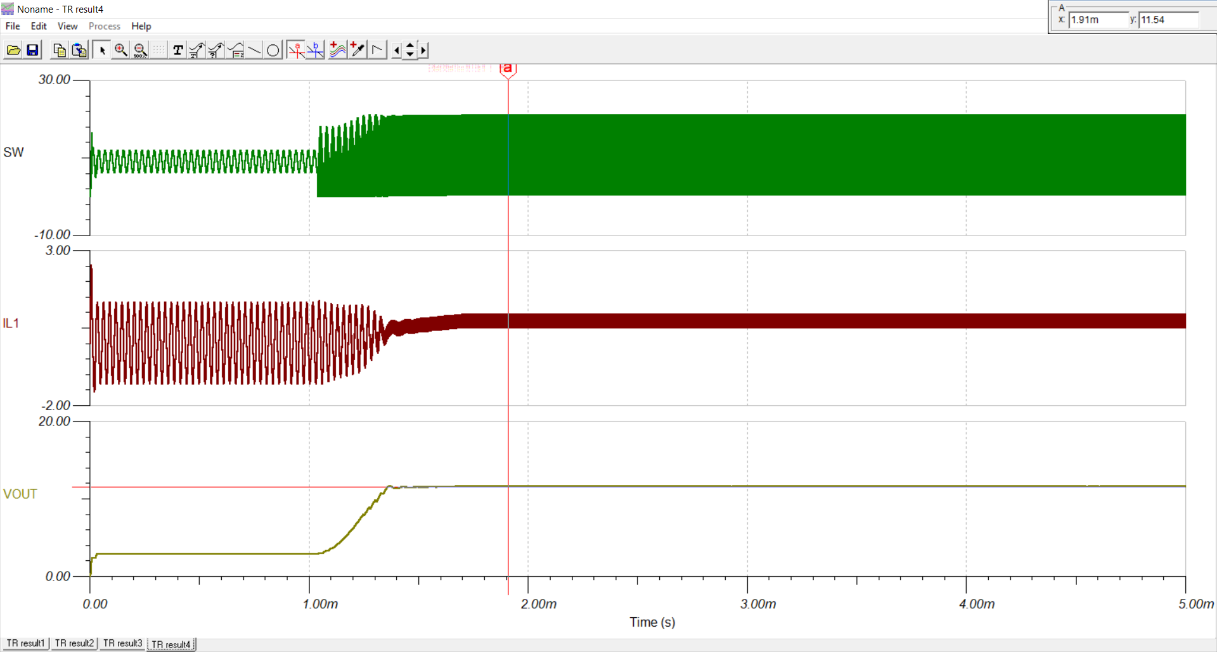Click the Zoom out 100% magnifier
Image resolution: width=1217 pixels, height=652 pixels.
pos(140,50)
